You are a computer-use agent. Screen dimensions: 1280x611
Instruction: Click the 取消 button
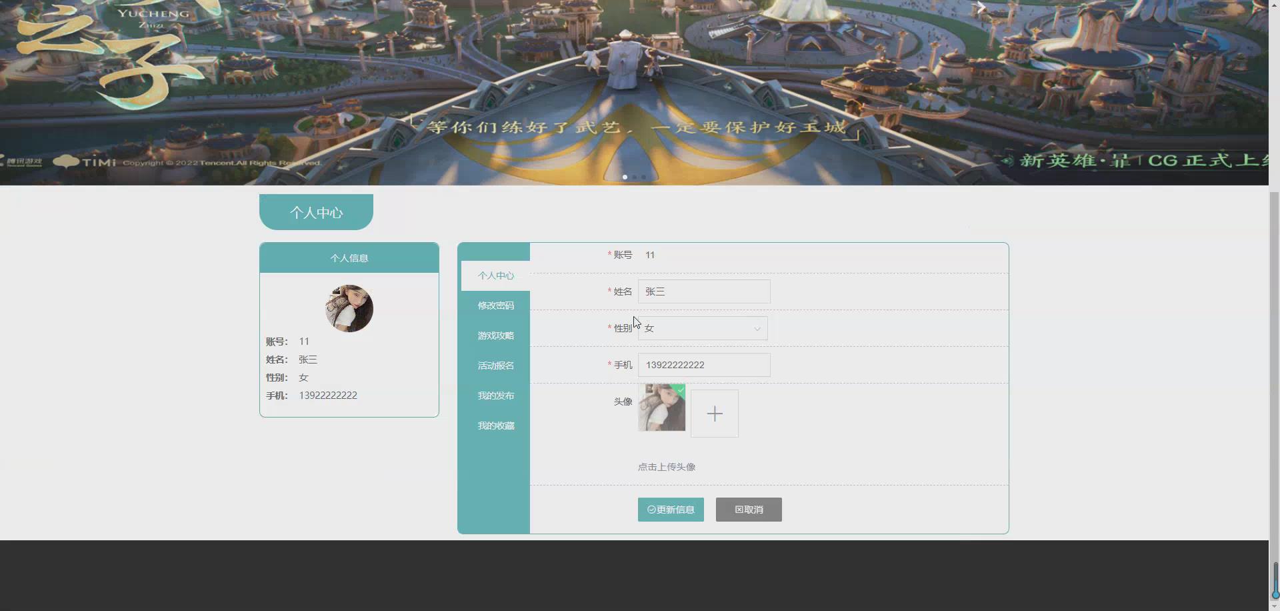click(749, 510)
